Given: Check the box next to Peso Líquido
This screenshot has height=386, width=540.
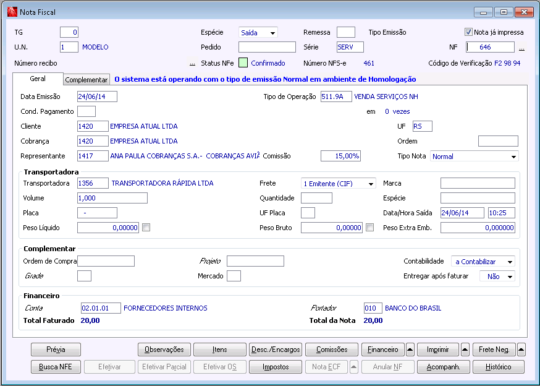Looking at the screenshot, I should 146,228.
